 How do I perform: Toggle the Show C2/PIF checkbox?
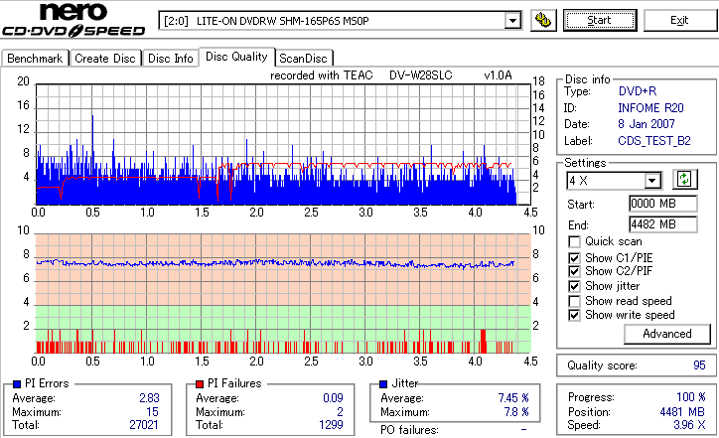pyautogui.click(x=574, y=271)
